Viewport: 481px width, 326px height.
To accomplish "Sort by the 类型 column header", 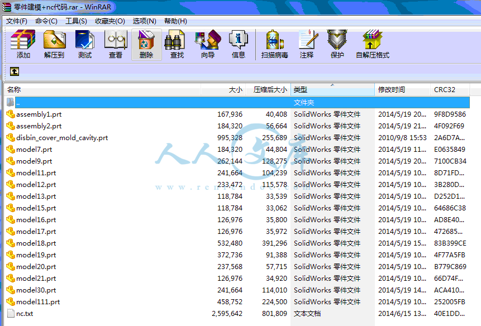I will tap(332, 89).
